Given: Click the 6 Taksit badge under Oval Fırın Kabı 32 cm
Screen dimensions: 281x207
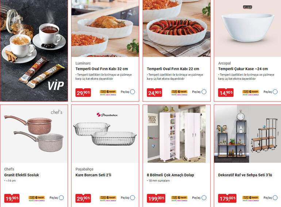Looking at the screenshot, I should [108, 92].
